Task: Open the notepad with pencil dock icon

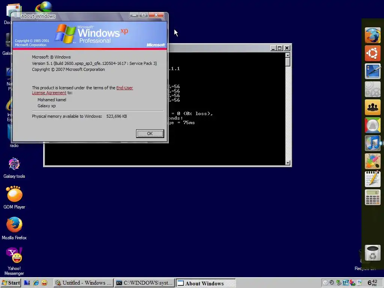Action: pyautogui.click(x=372, y=179)
